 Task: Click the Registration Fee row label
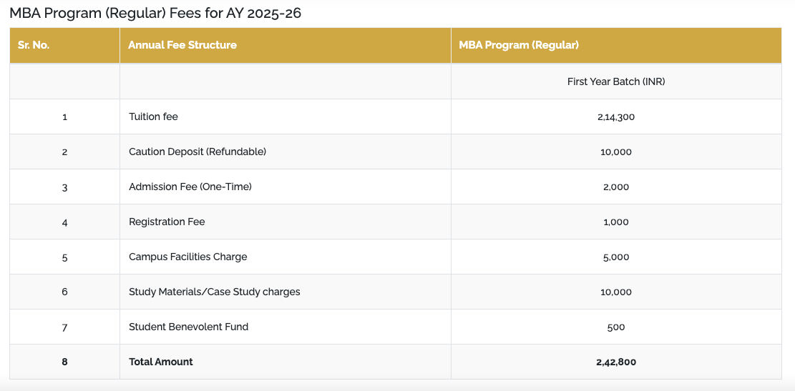(x=167, y=222)
